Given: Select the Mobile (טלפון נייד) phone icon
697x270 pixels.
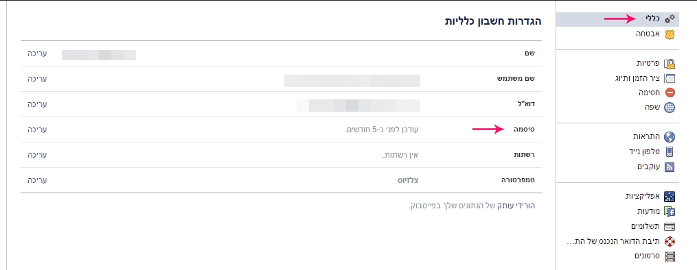Looking at the screenshot, I should [670, 151].
